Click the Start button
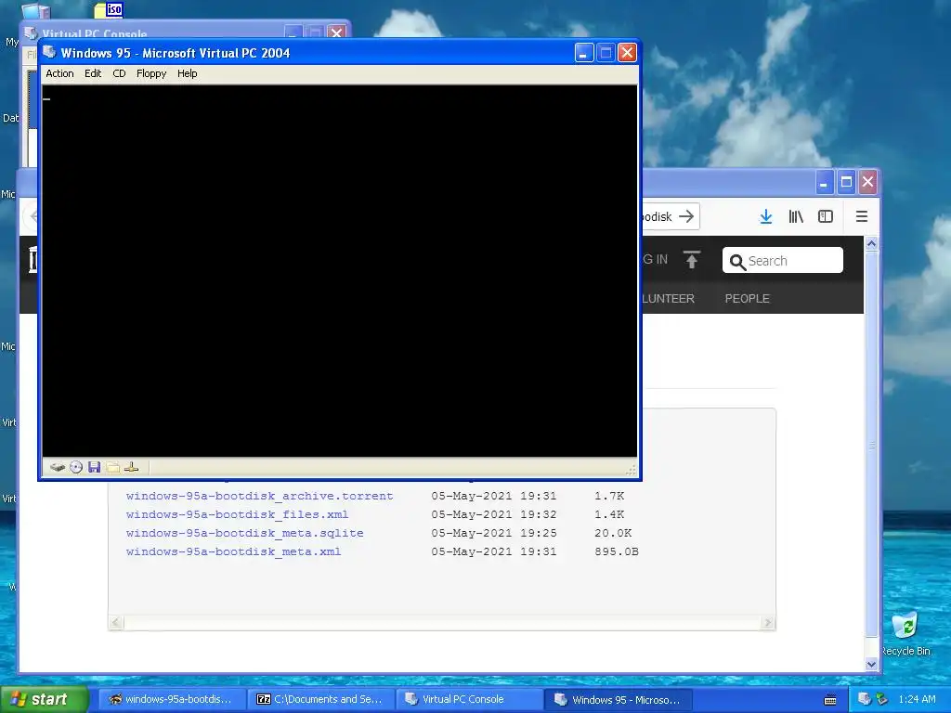951x713 pixels. click(43, 699)
